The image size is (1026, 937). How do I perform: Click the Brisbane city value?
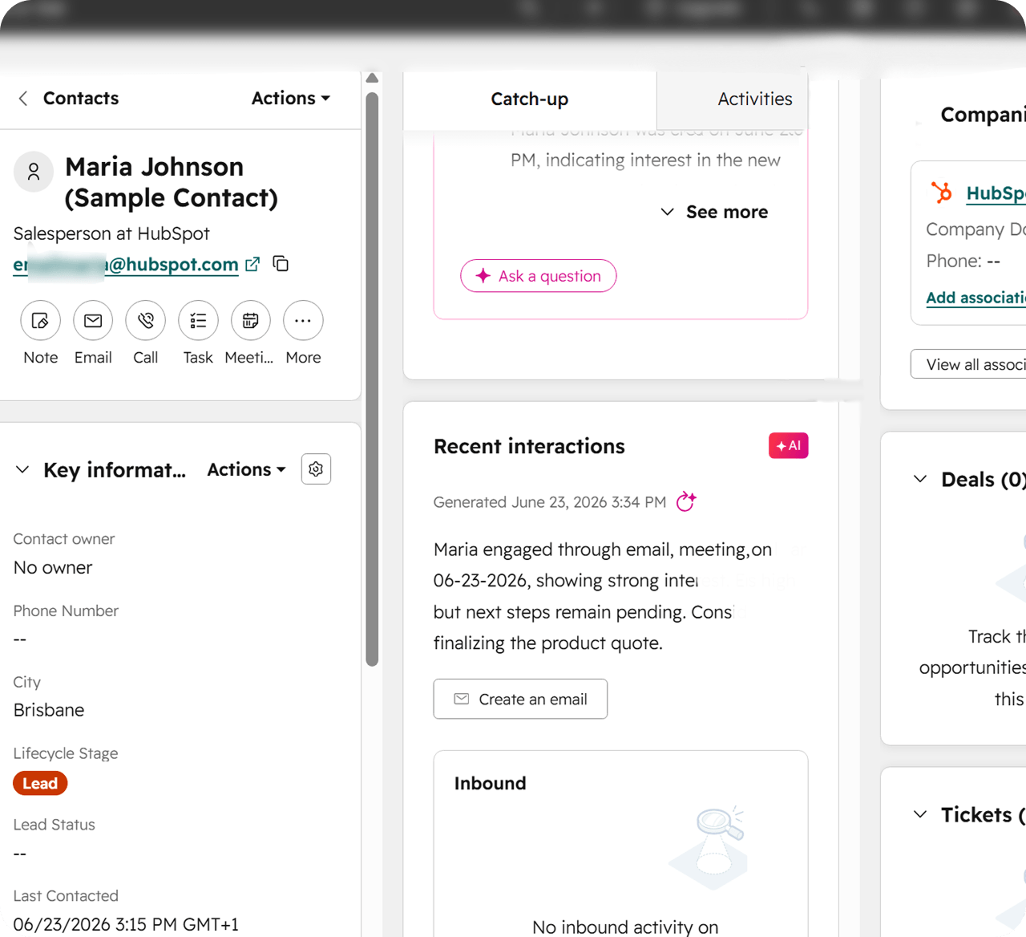49,710
